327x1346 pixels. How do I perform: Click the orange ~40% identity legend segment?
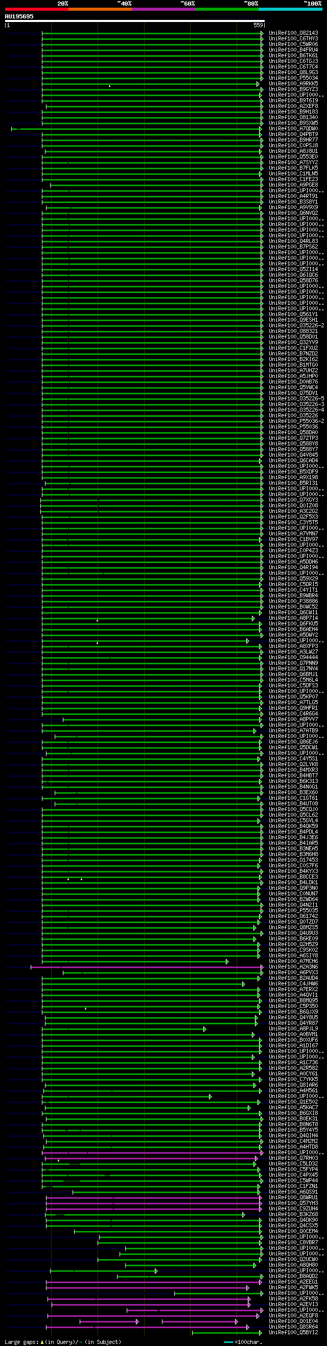point(100,9)
